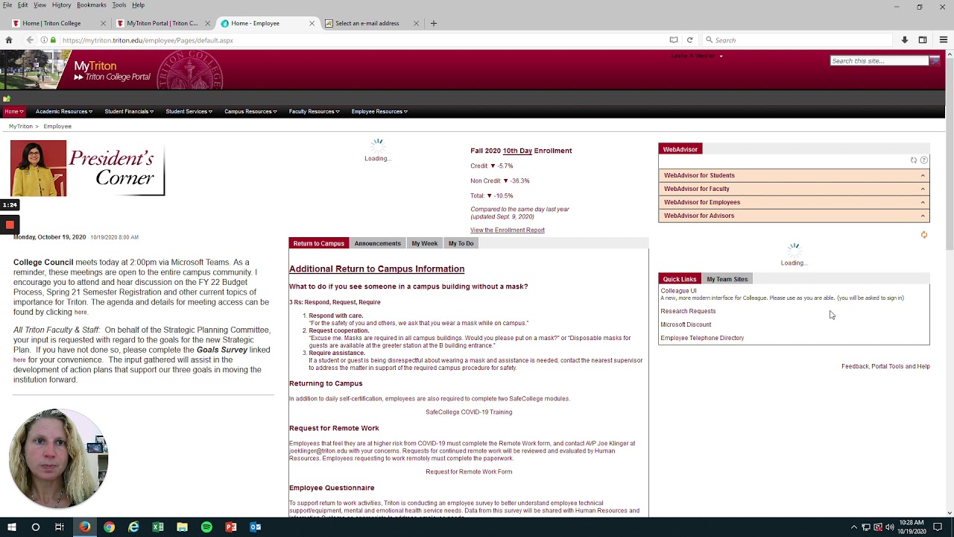Click the Firefox home icon
954x537 pixels.
pyautogui.click(x=9, y=40)
